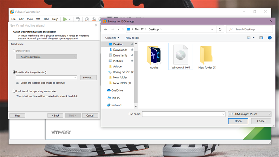The width and height of the screenshot is (279, 157).
Task: Click the snapshot clock icon in VMware toolbar
Action: [87, 19]
